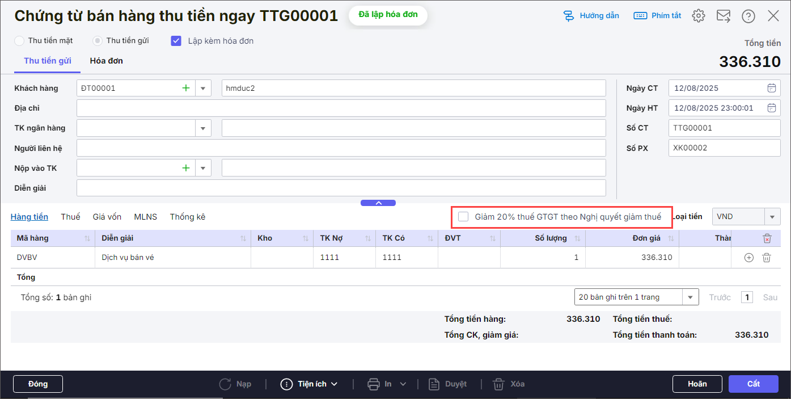
Task: Select Thu tiền mặt radio button
Action: (x=20, y=41)
